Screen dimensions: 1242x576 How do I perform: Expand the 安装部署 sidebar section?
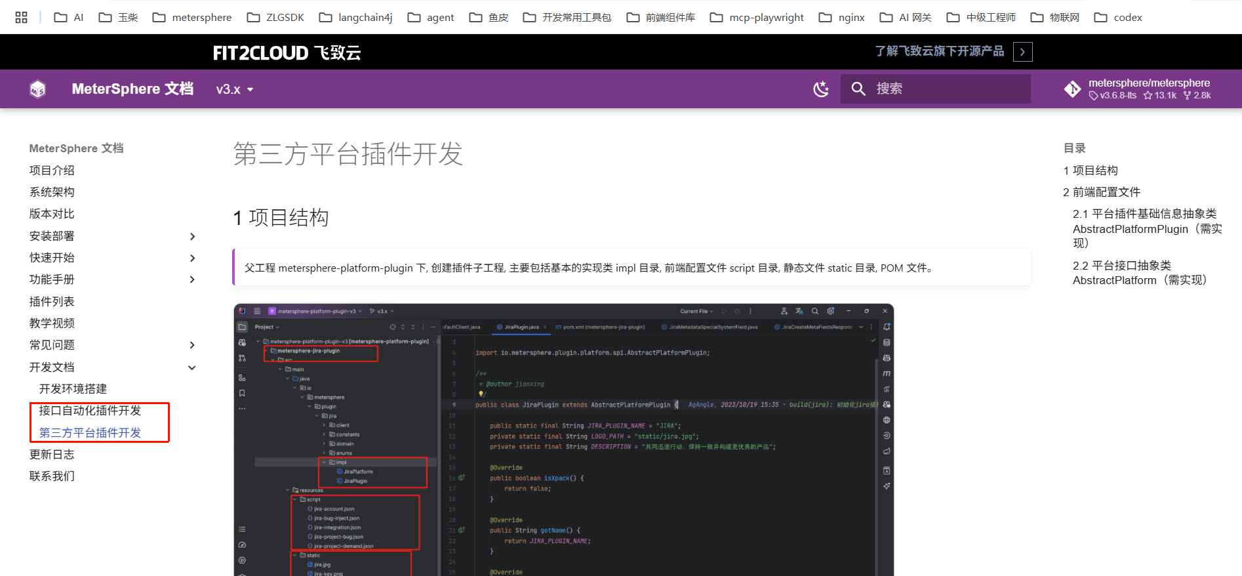pos(192,236)
